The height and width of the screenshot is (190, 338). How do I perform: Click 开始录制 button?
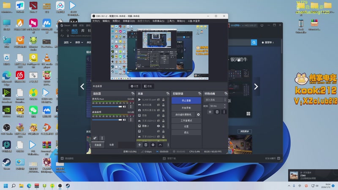186,108
